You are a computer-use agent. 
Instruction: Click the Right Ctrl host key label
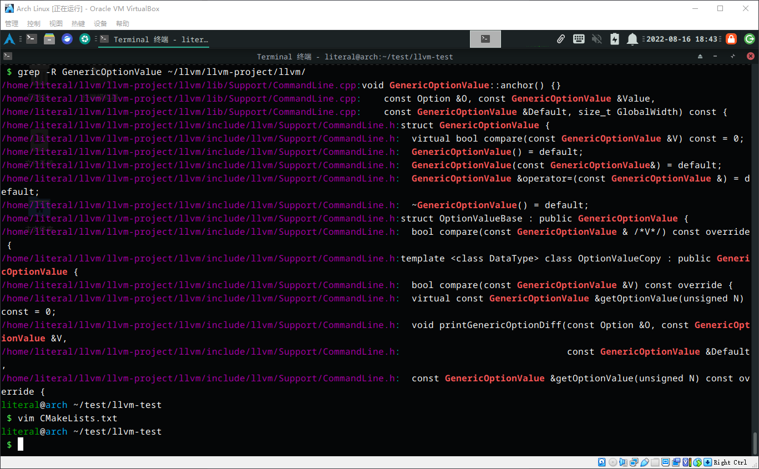(730, 462)
